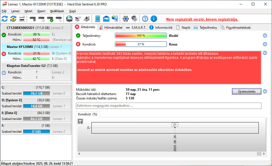Click the blue info circle toolbar icon

point(154,19)
